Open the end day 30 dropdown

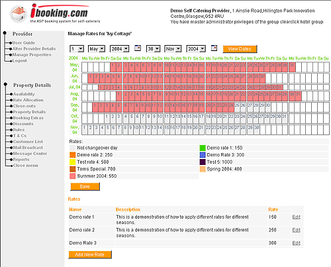(x=153, y=49)
